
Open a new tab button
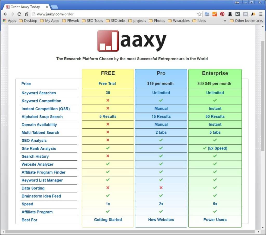tap(55, 7)
